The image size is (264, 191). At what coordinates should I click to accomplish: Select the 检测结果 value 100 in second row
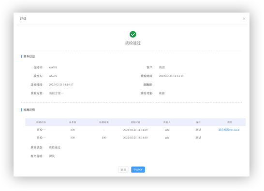pyautogui.click(x=104, y=138)
